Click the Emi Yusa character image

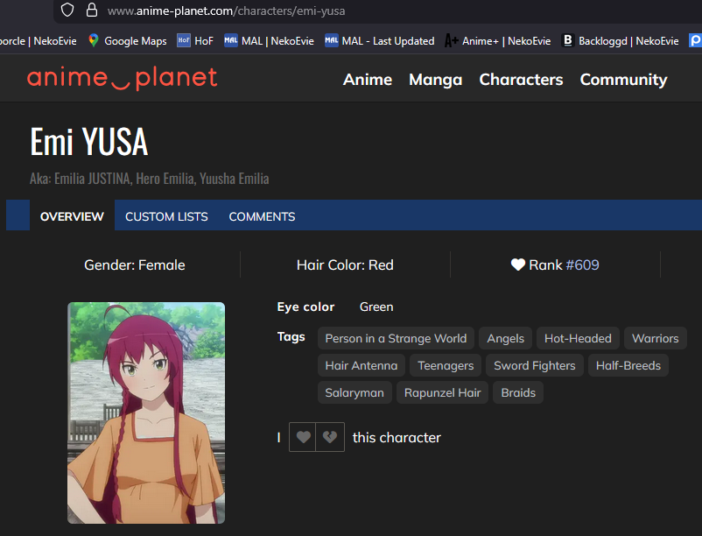tap(146, 413)
